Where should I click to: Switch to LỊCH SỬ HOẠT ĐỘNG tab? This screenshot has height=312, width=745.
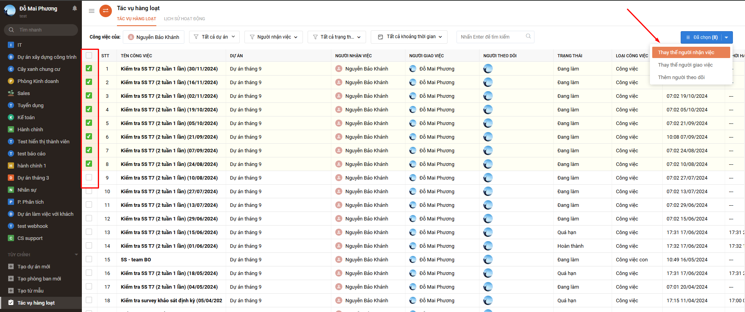184,19
